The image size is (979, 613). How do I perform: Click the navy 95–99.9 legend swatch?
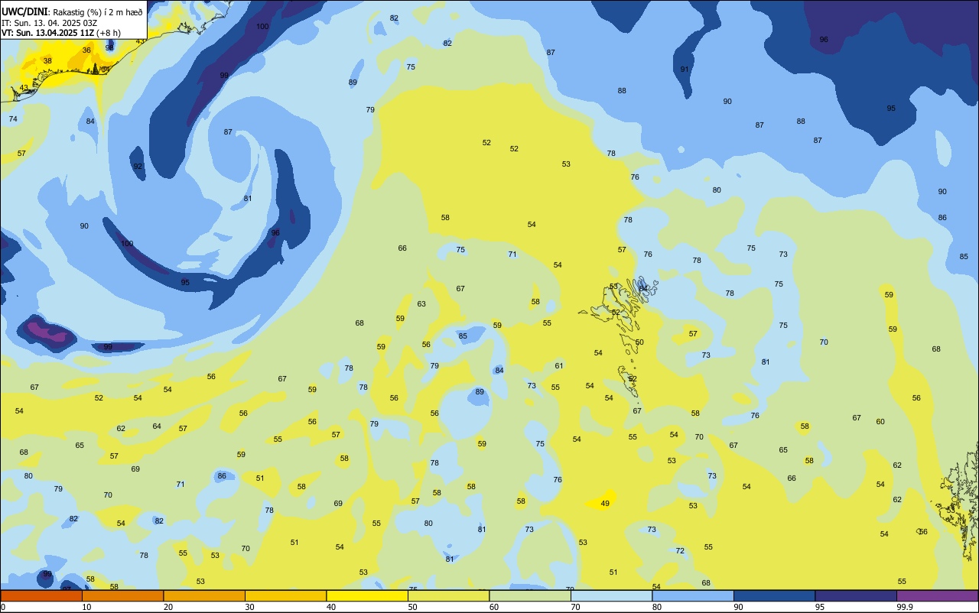(x=856, y=596)
